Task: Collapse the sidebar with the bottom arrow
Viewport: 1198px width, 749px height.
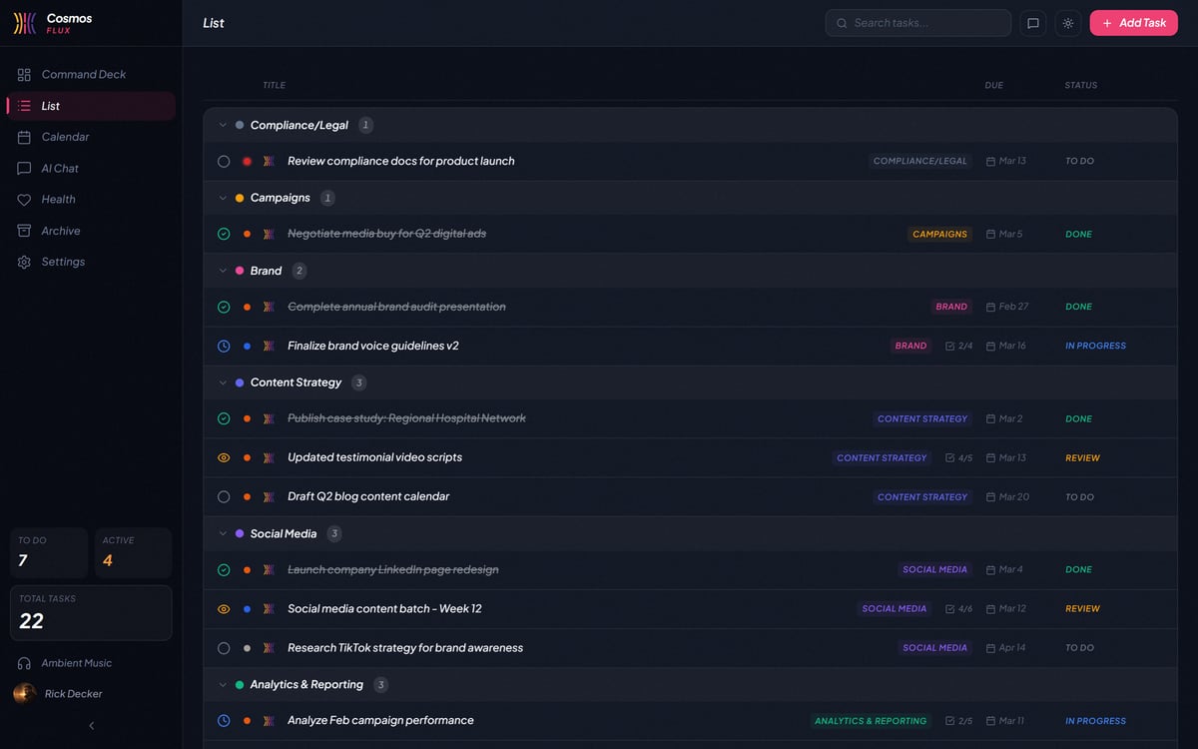Action: pos(91,725)
